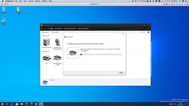The width and height of the screenshot is (189, 106).
Task: Open the Devices menu in the Mac menu bar
Action: coord(38,1)
